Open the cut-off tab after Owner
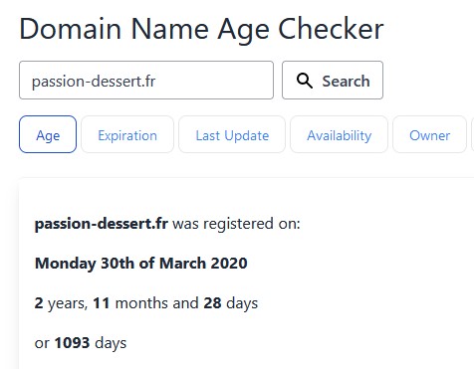This screenshot has width=474, height=369. [x=473, y=134]
